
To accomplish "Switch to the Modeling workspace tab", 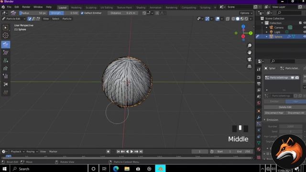I will pos(76,8).
